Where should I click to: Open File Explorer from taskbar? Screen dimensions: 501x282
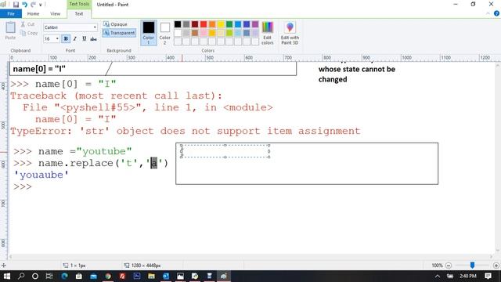tap(151, 277)
